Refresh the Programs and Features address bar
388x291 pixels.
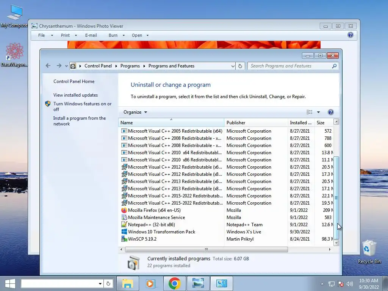click(x=240, y=66)
